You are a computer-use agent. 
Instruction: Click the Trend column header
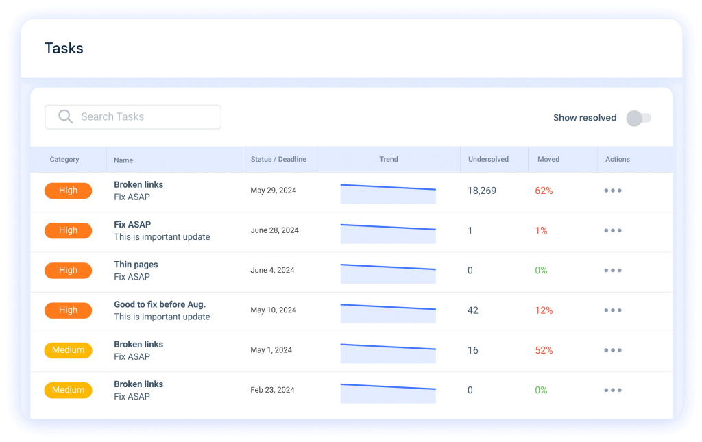[x=389, y=159]
